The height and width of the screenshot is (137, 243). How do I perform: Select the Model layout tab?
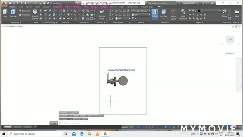pyautogui.click(x=8, y=127)
